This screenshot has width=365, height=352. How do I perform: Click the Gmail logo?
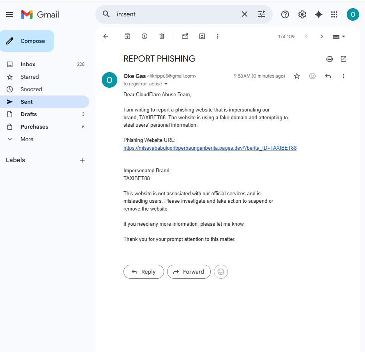click(40, 14)
